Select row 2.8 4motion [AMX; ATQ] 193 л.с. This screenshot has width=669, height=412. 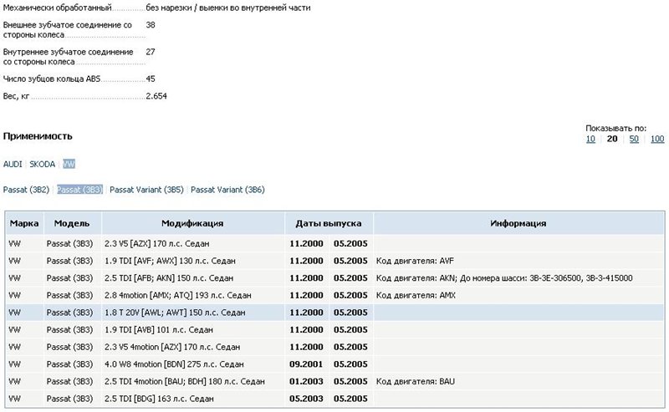[335, 295]
